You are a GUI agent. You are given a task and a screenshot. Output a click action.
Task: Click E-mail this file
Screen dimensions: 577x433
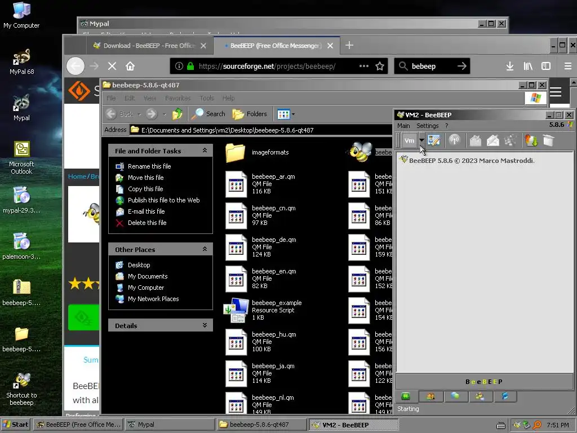(x=146, y=211)
